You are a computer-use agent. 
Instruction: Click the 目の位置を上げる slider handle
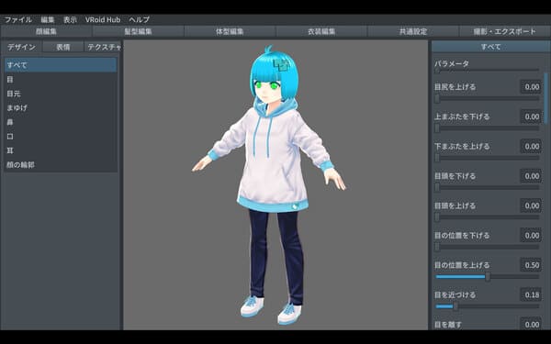(x=488, y=277)
